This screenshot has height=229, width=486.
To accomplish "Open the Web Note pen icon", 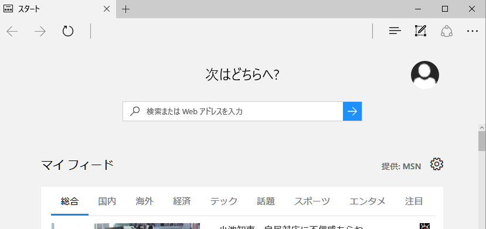I will (420, 31).
